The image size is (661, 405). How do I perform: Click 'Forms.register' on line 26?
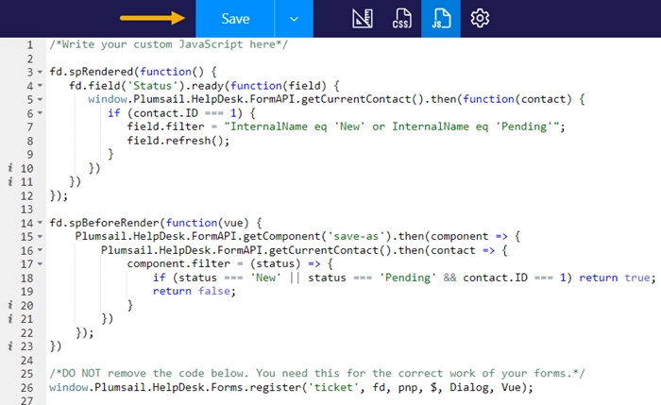(256, 387)
